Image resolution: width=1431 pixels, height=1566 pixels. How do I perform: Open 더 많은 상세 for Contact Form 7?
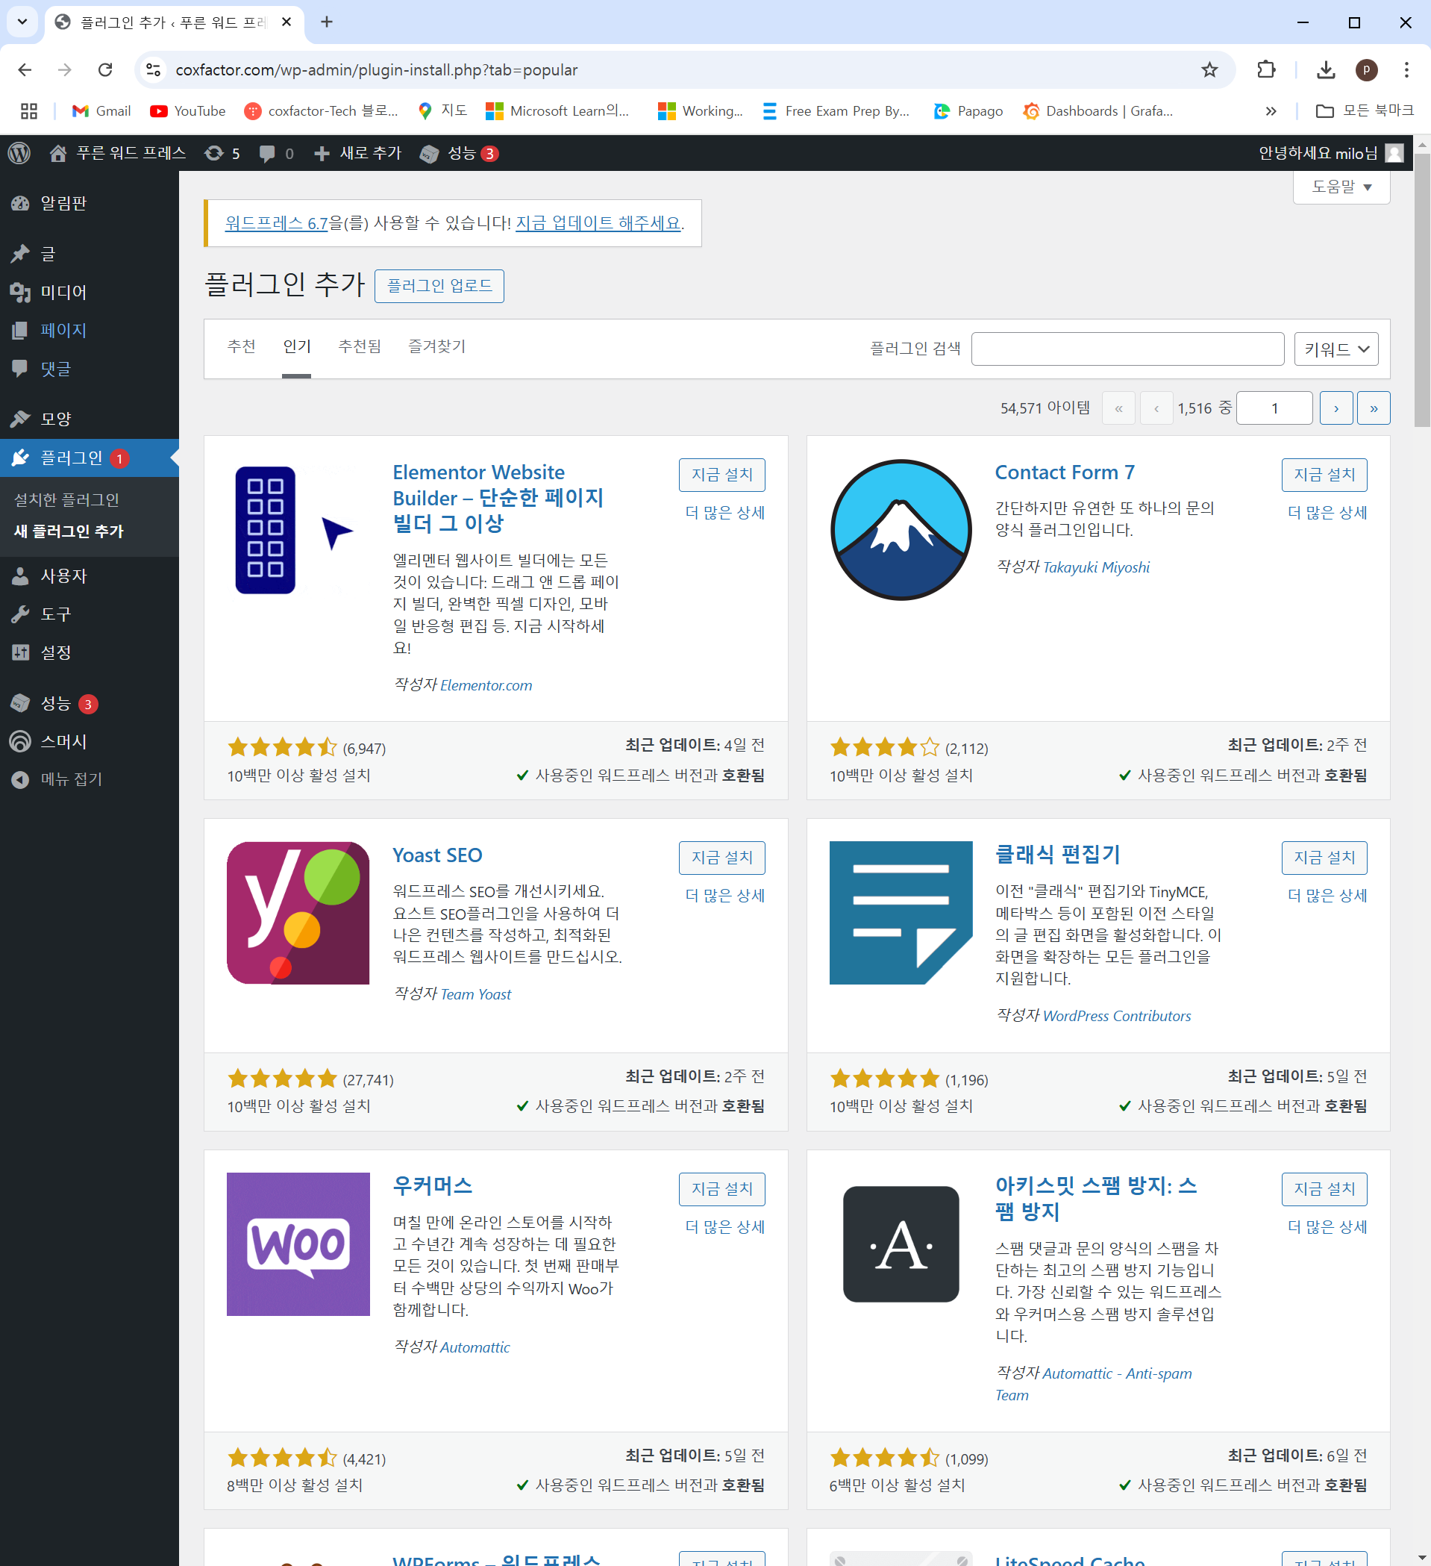click(1327, 513)
